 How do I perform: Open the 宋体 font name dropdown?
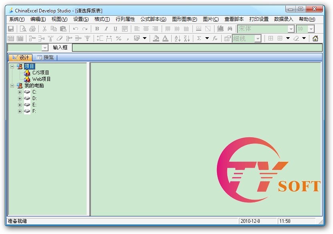point(291,29)
